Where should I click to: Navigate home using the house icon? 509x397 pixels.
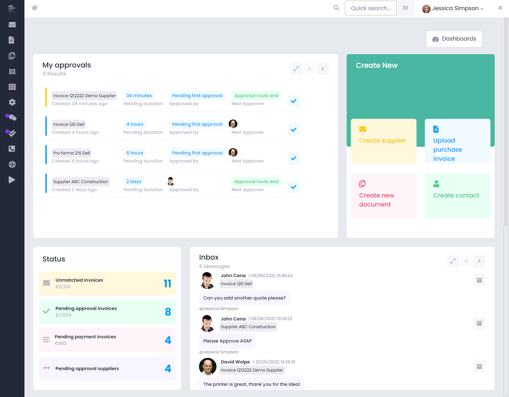pos(35,7)
